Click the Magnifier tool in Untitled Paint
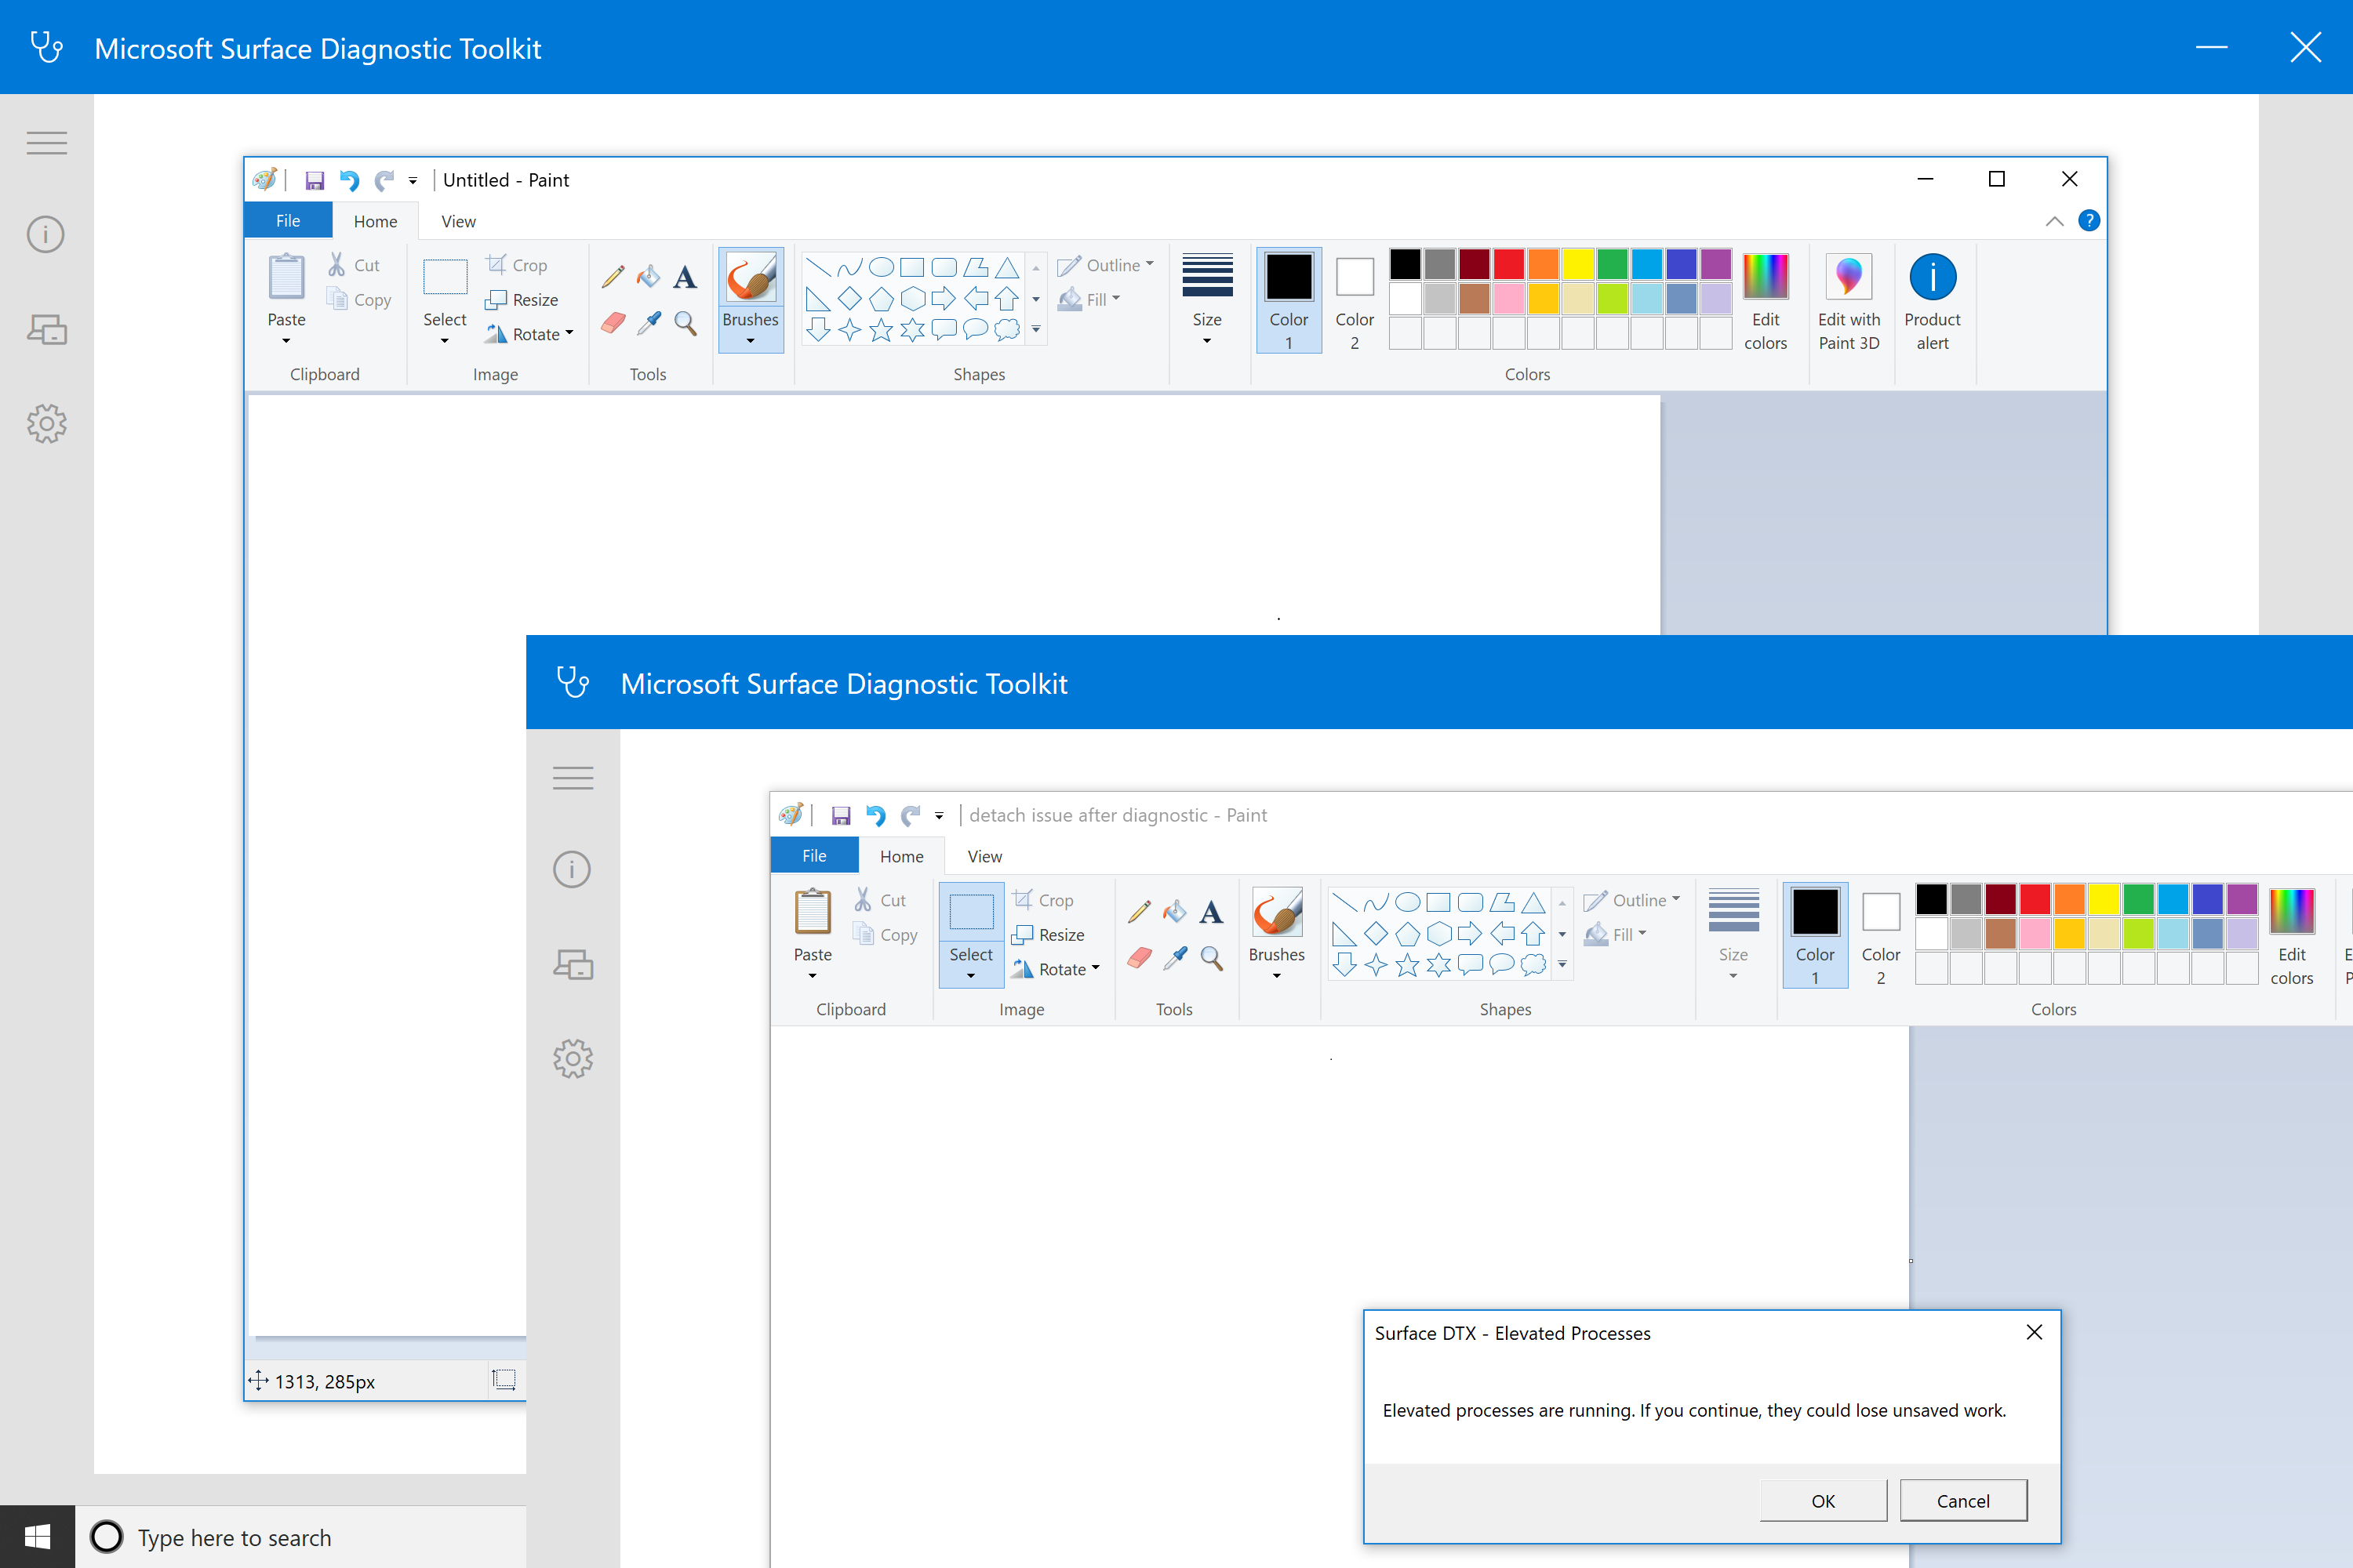This screenshot has height=1568, width=2353. click(x=686, y=323)
